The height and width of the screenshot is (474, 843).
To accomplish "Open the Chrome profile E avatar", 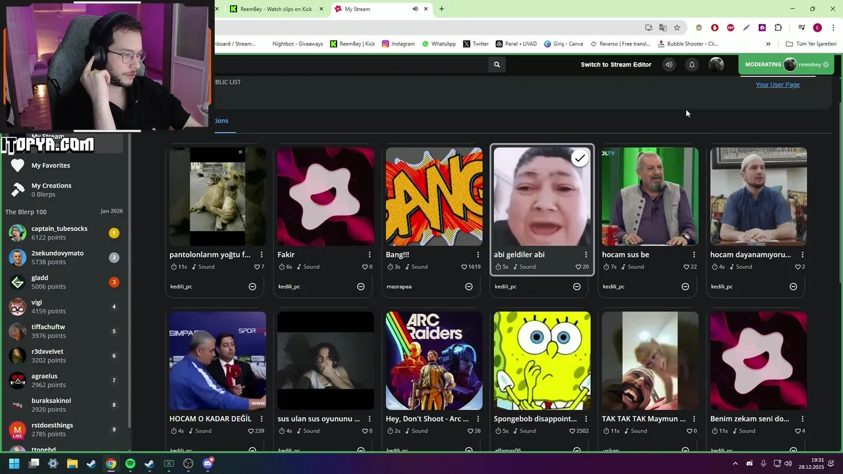I will 817,28.
